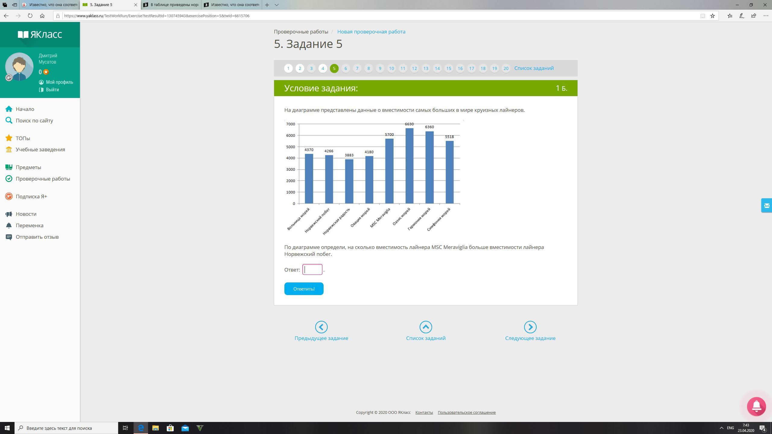This screenshot has height=434, width=772.
Task: Open Предметы section
Action: (28, 167)
